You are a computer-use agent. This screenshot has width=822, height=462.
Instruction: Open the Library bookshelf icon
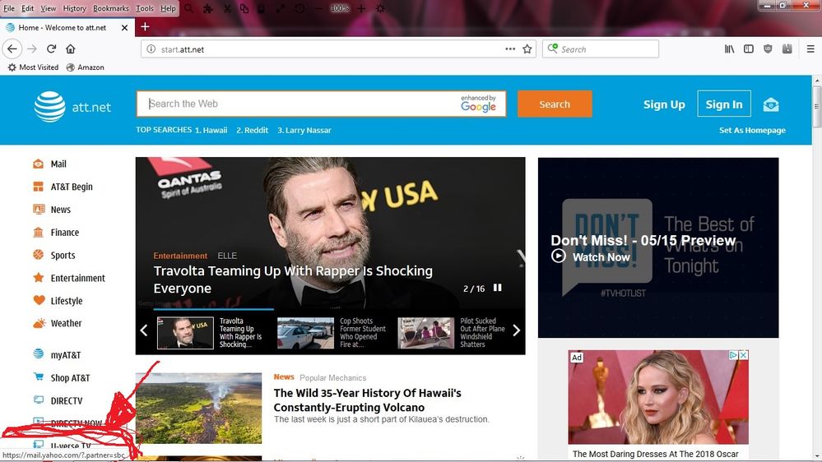pos(729,49)
